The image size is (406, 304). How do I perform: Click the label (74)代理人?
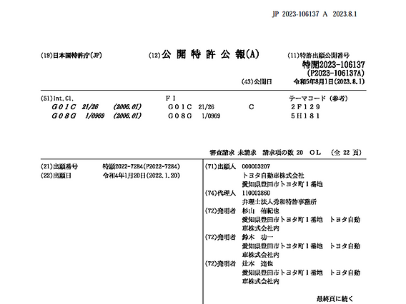pos(220,193)
